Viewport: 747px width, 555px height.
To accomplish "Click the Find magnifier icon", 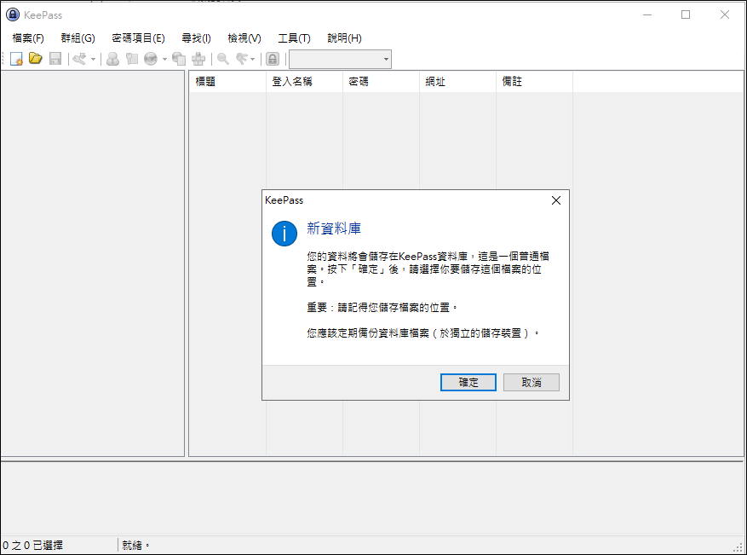I will (x=222, y=59).
